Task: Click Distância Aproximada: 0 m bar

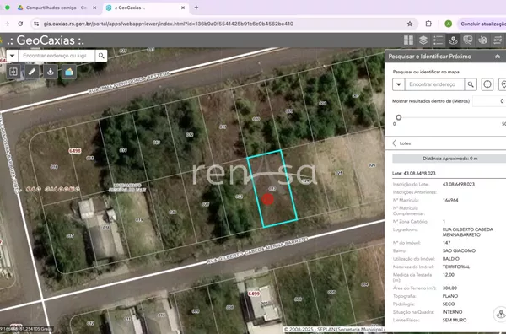Action: (x=449, y=159)
